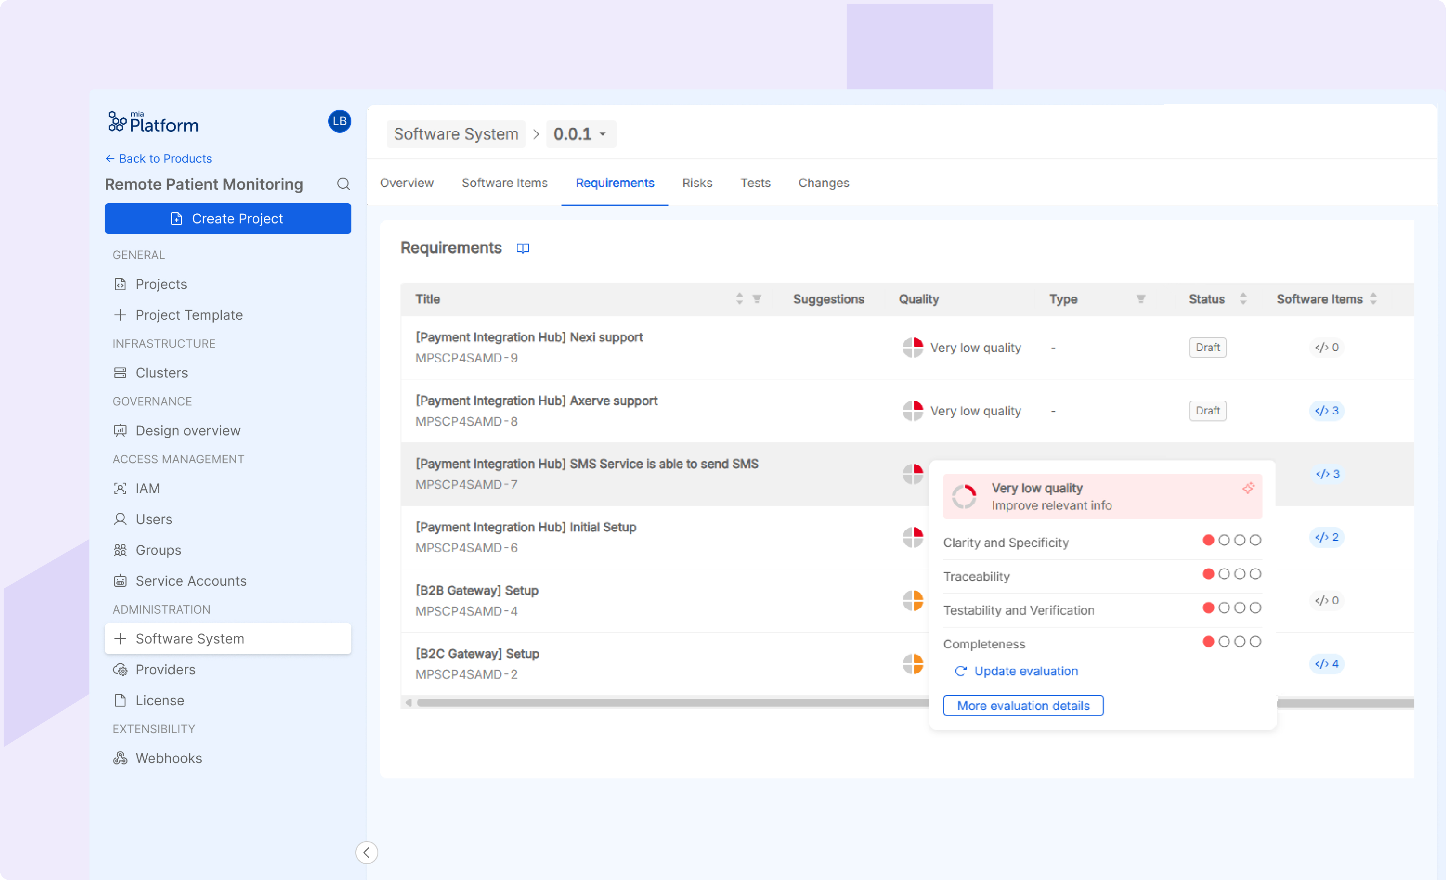Open the 0.0.1 version dropdown
Screen dimensions: 1446x880
(x=581, y=134)
